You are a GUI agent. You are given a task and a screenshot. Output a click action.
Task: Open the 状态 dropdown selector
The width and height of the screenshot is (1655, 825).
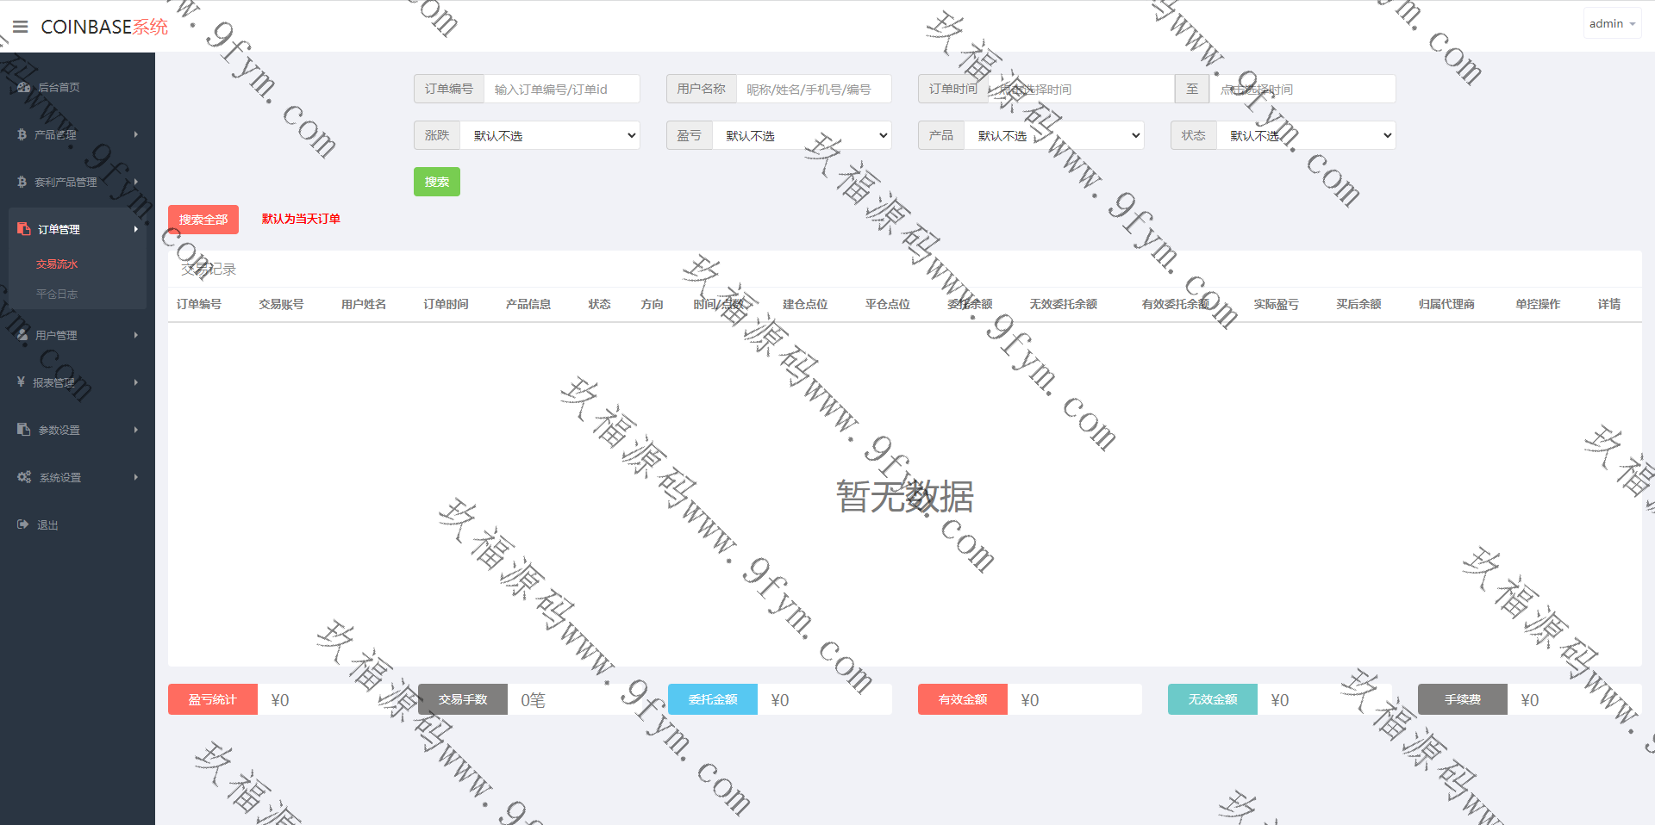coord(1306,135)
